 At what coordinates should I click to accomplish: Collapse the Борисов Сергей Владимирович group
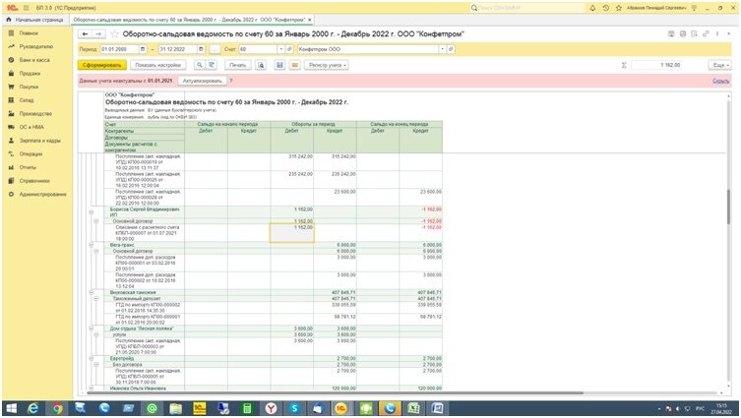(91, 212)
